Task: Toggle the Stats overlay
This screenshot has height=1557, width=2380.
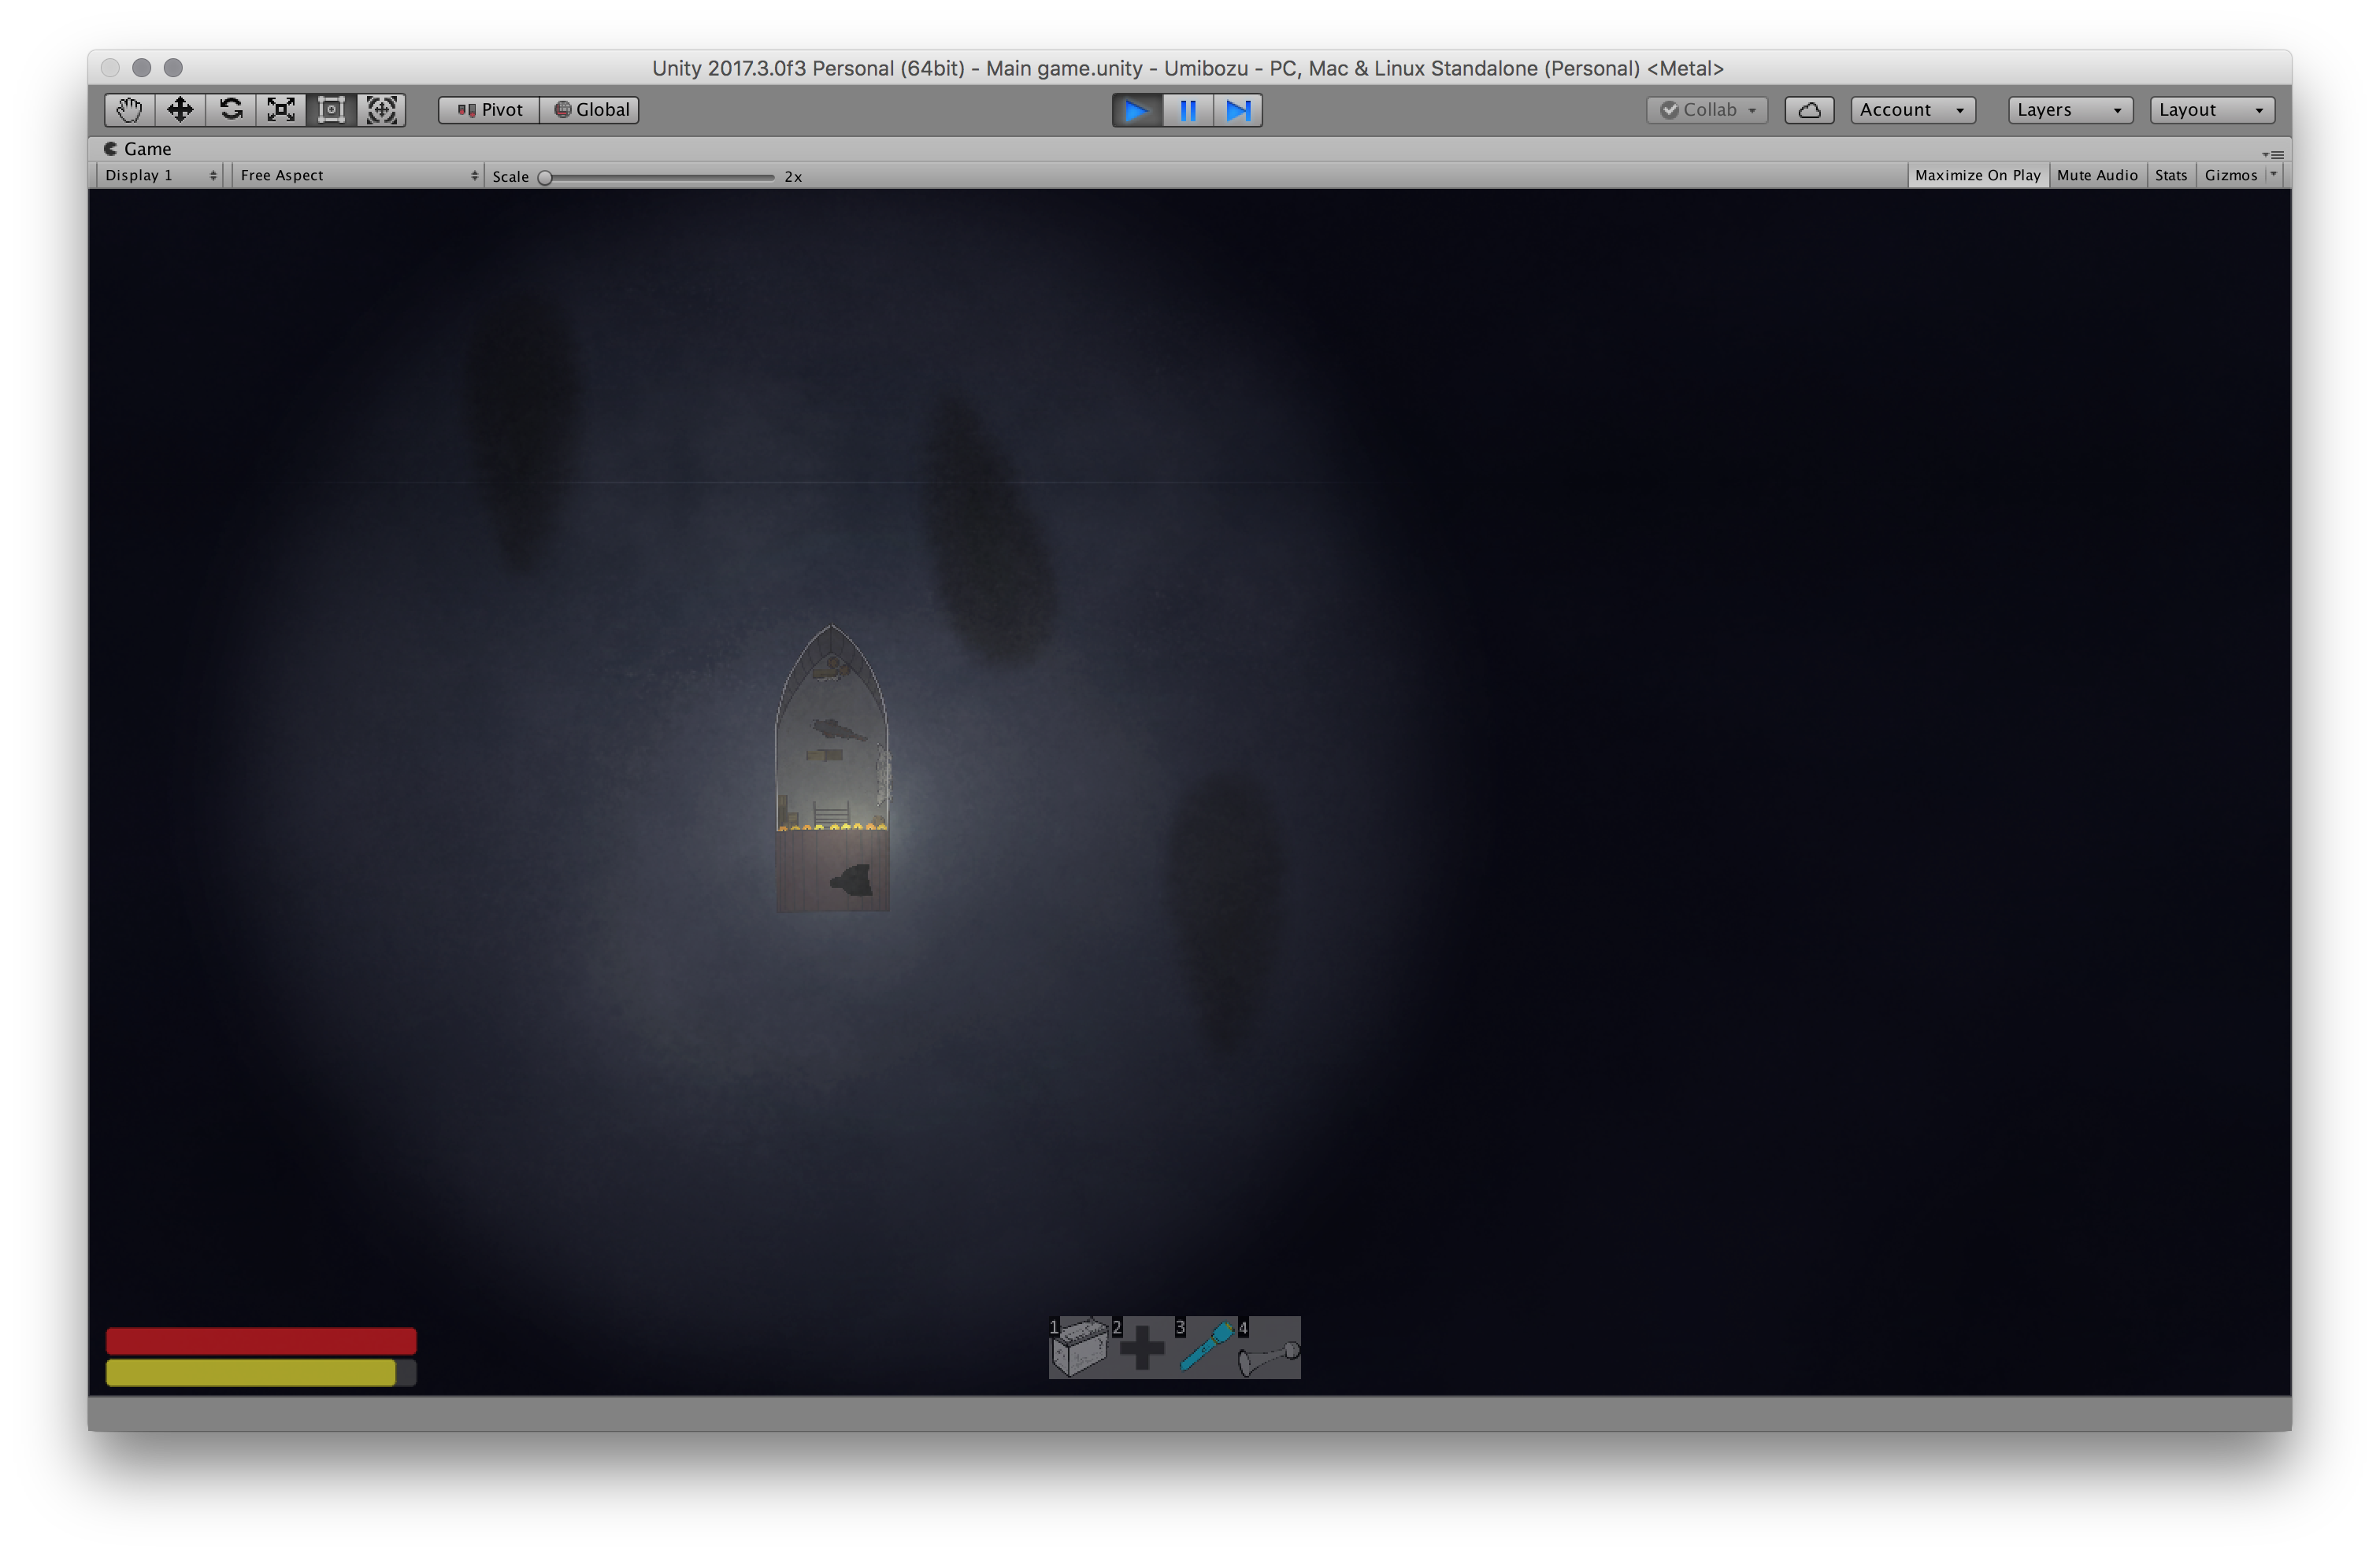Action: (x=2170, y=175)
